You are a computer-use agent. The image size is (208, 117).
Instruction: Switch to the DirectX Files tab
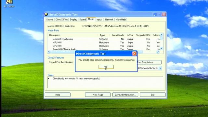(61, 19)
